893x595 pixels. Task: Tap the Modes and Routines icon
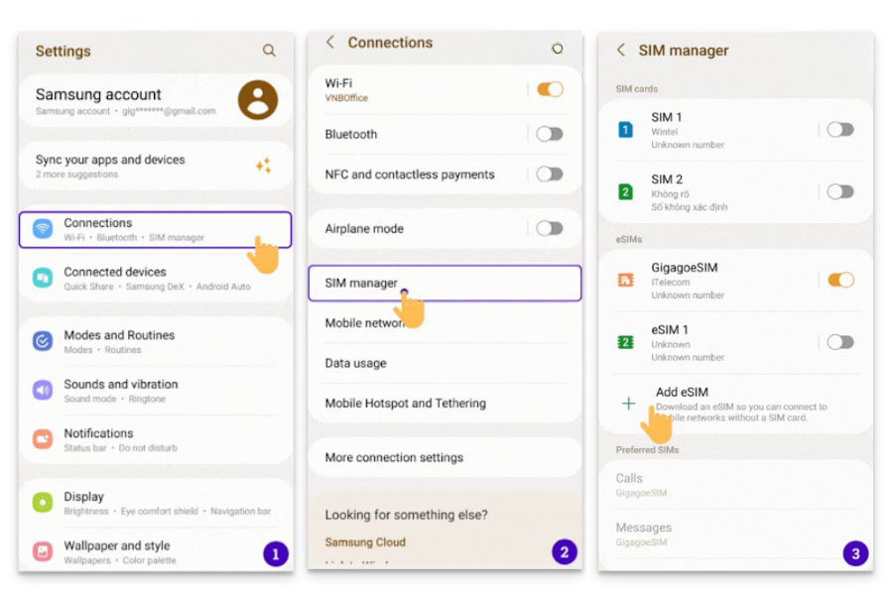click(43, 341)
